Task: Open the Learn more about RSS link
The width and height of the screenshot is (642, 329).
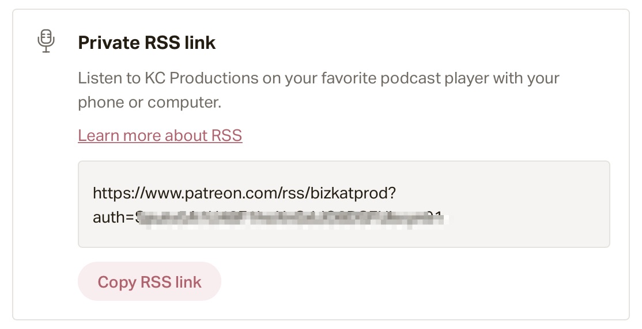Action: (x=160, y=135)
